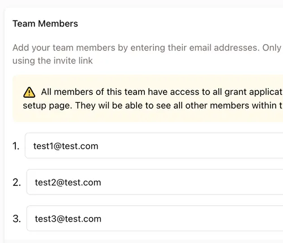The width and height of the screenshot is (283, 243).
Task: Click the number 3. row label
Action: click(x=16, y=219)
